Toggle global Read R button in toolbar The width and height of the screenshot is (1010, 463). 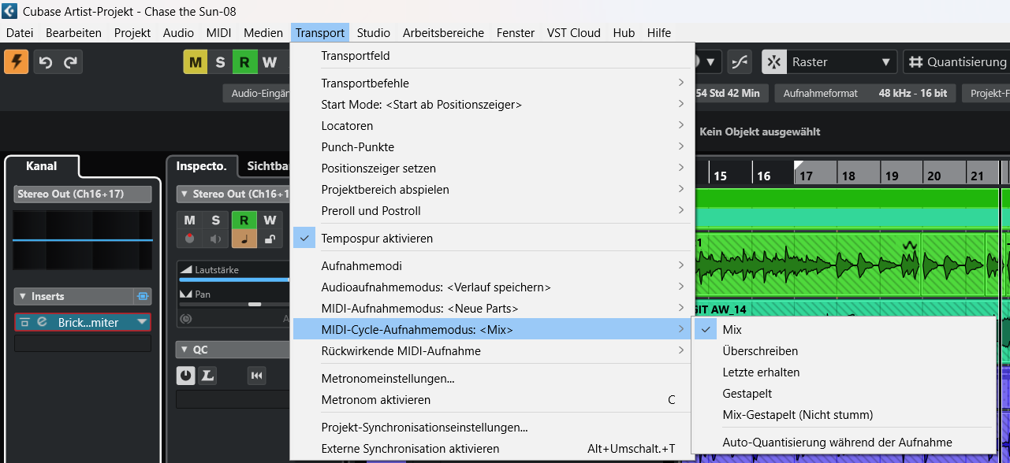point(245,62)
